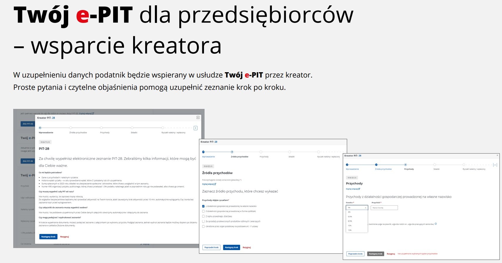
Task: Click the 'Nie uzupełniono wybranych typów przychodów' error text
Action: (418, 254)
